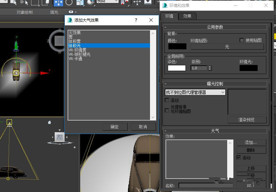Click the dialog list scrollbar down arrow

(x=153, y=117)
